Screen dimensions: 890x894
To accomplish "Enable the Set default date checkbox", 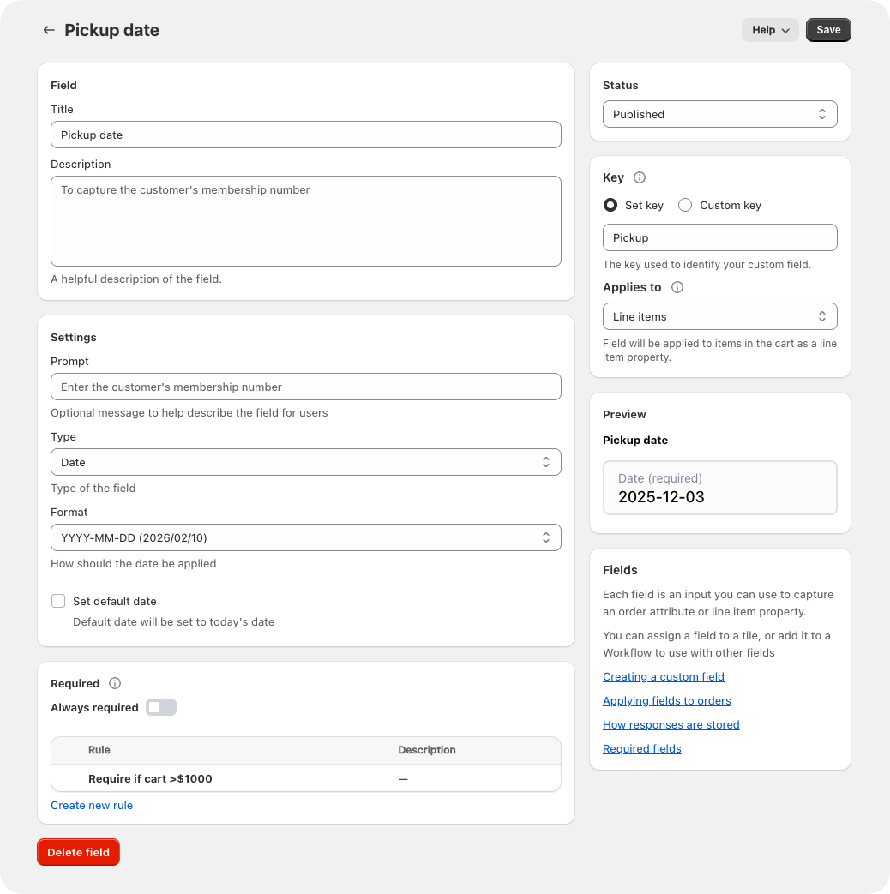I will tap(57, 601).
